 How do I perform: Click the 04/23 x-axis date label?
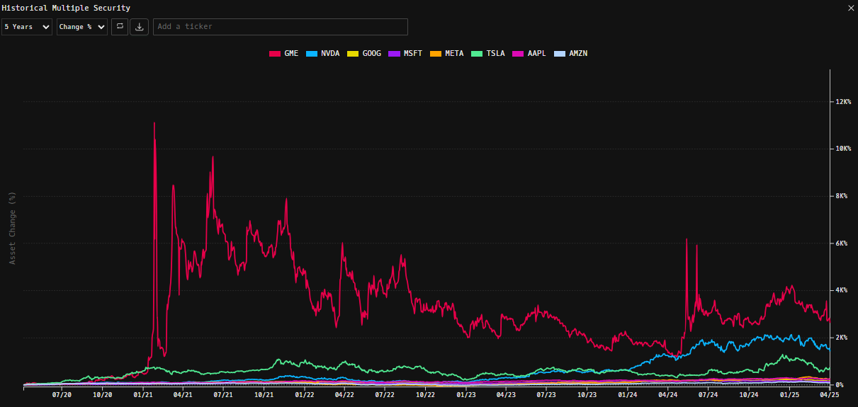506,395
